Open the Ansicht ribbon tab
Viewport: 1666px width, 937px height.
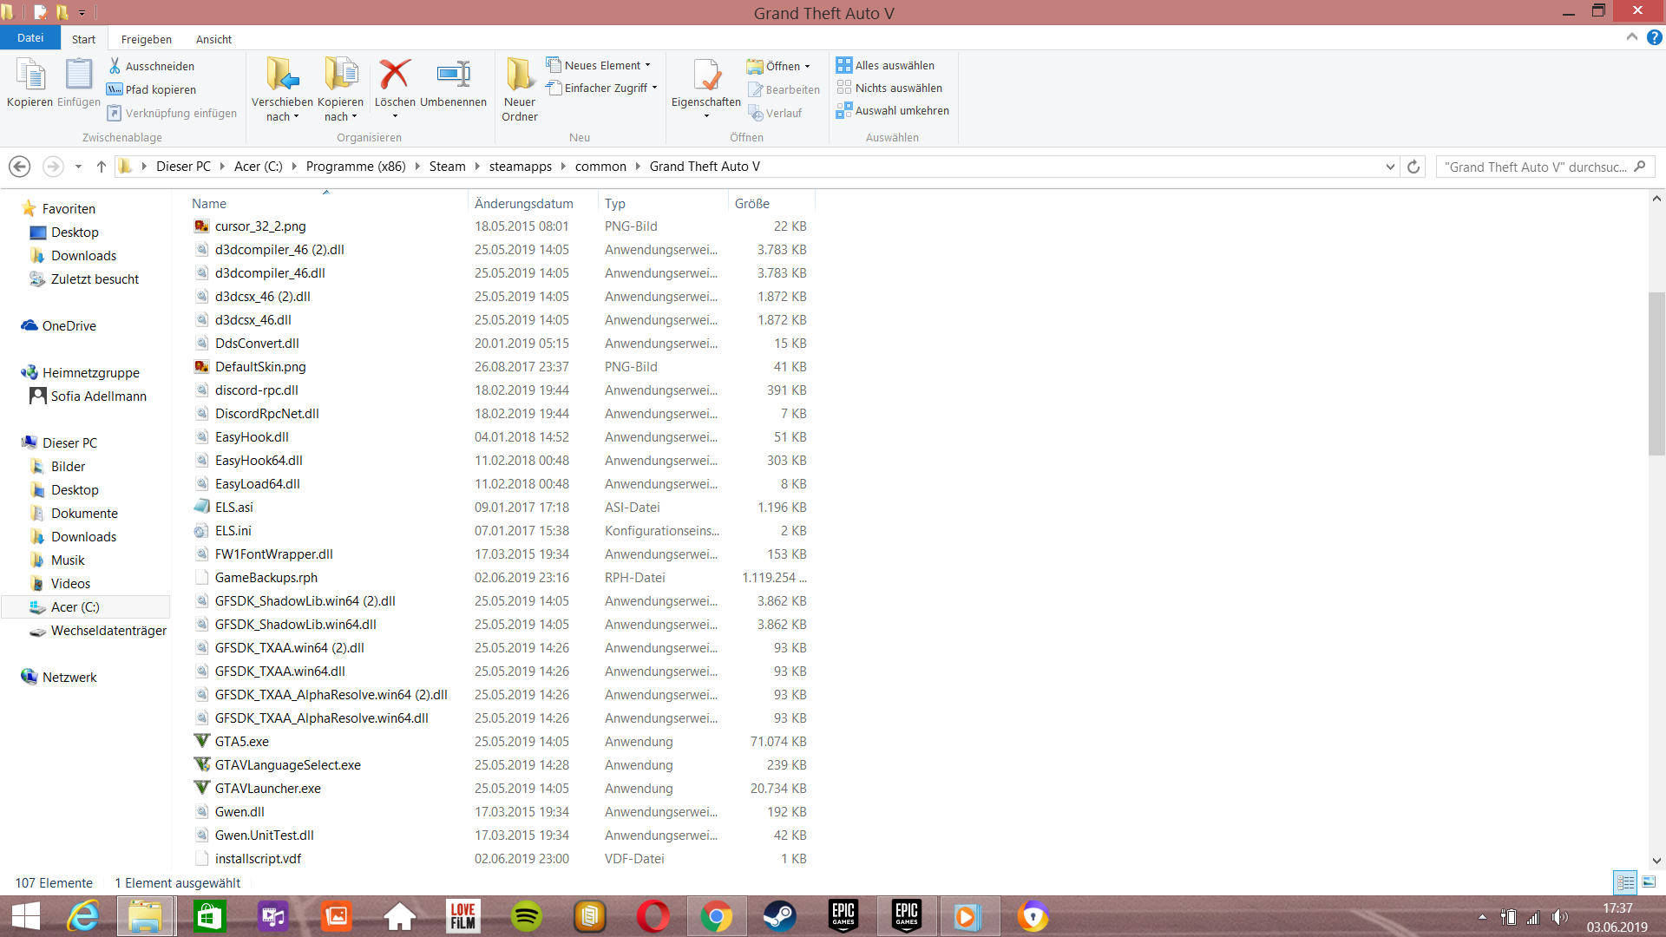pos(213,39)
